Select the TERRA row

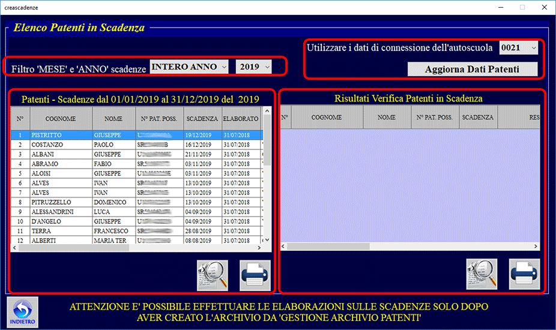pyautogui.click(x=137, y=231)
